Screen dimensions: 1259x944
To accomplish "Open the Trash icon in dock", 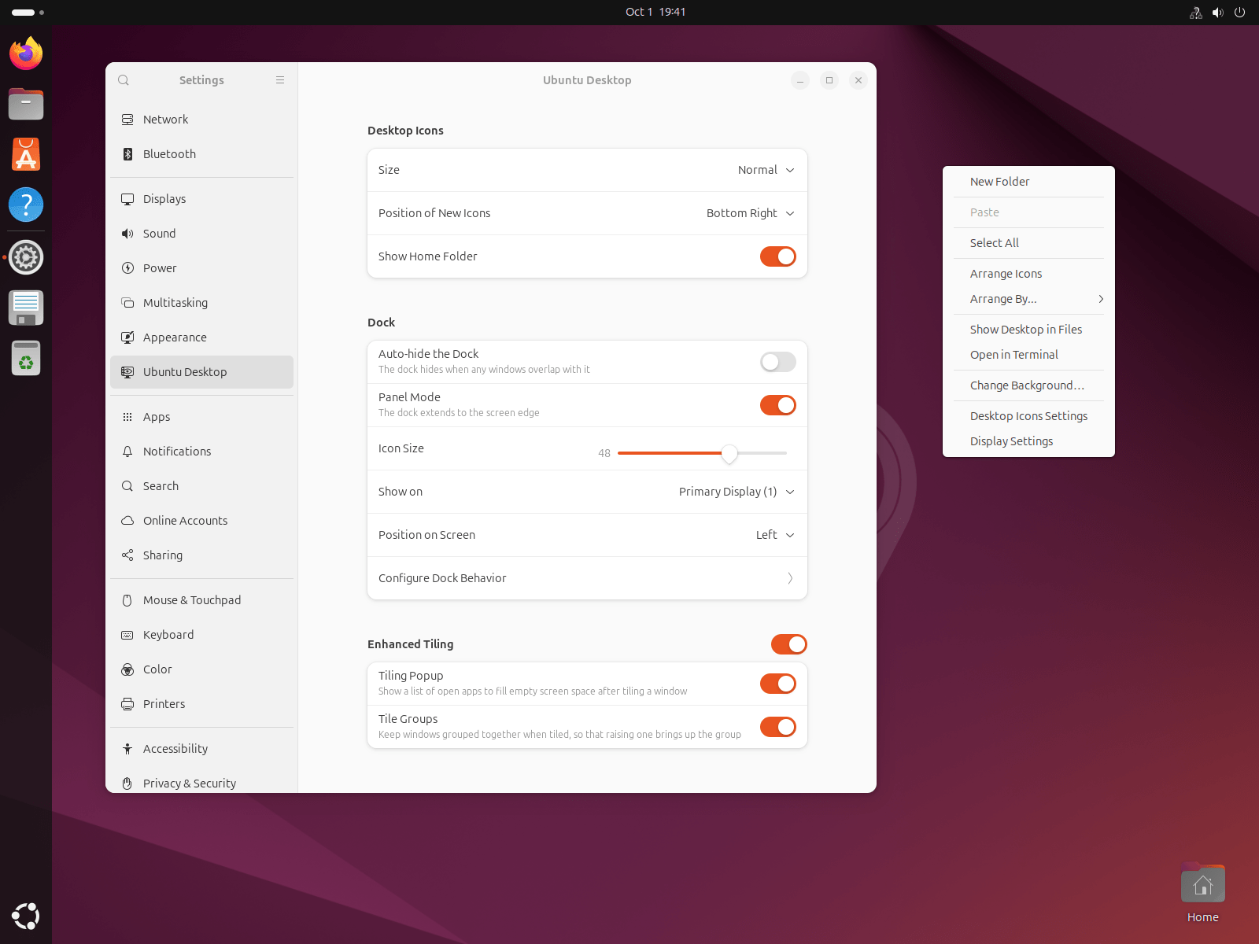I will pos(26,359).
